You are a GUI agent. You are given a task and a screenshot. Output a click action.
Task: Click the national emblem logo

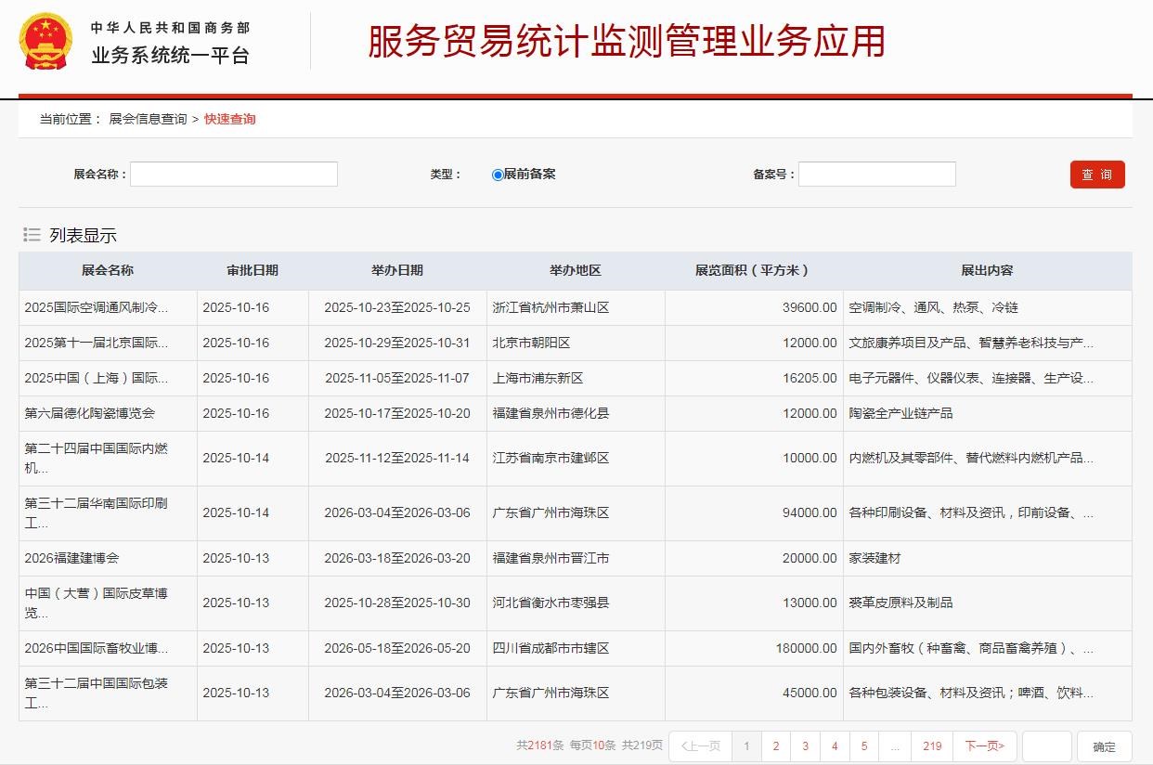(x=45, y=42)
